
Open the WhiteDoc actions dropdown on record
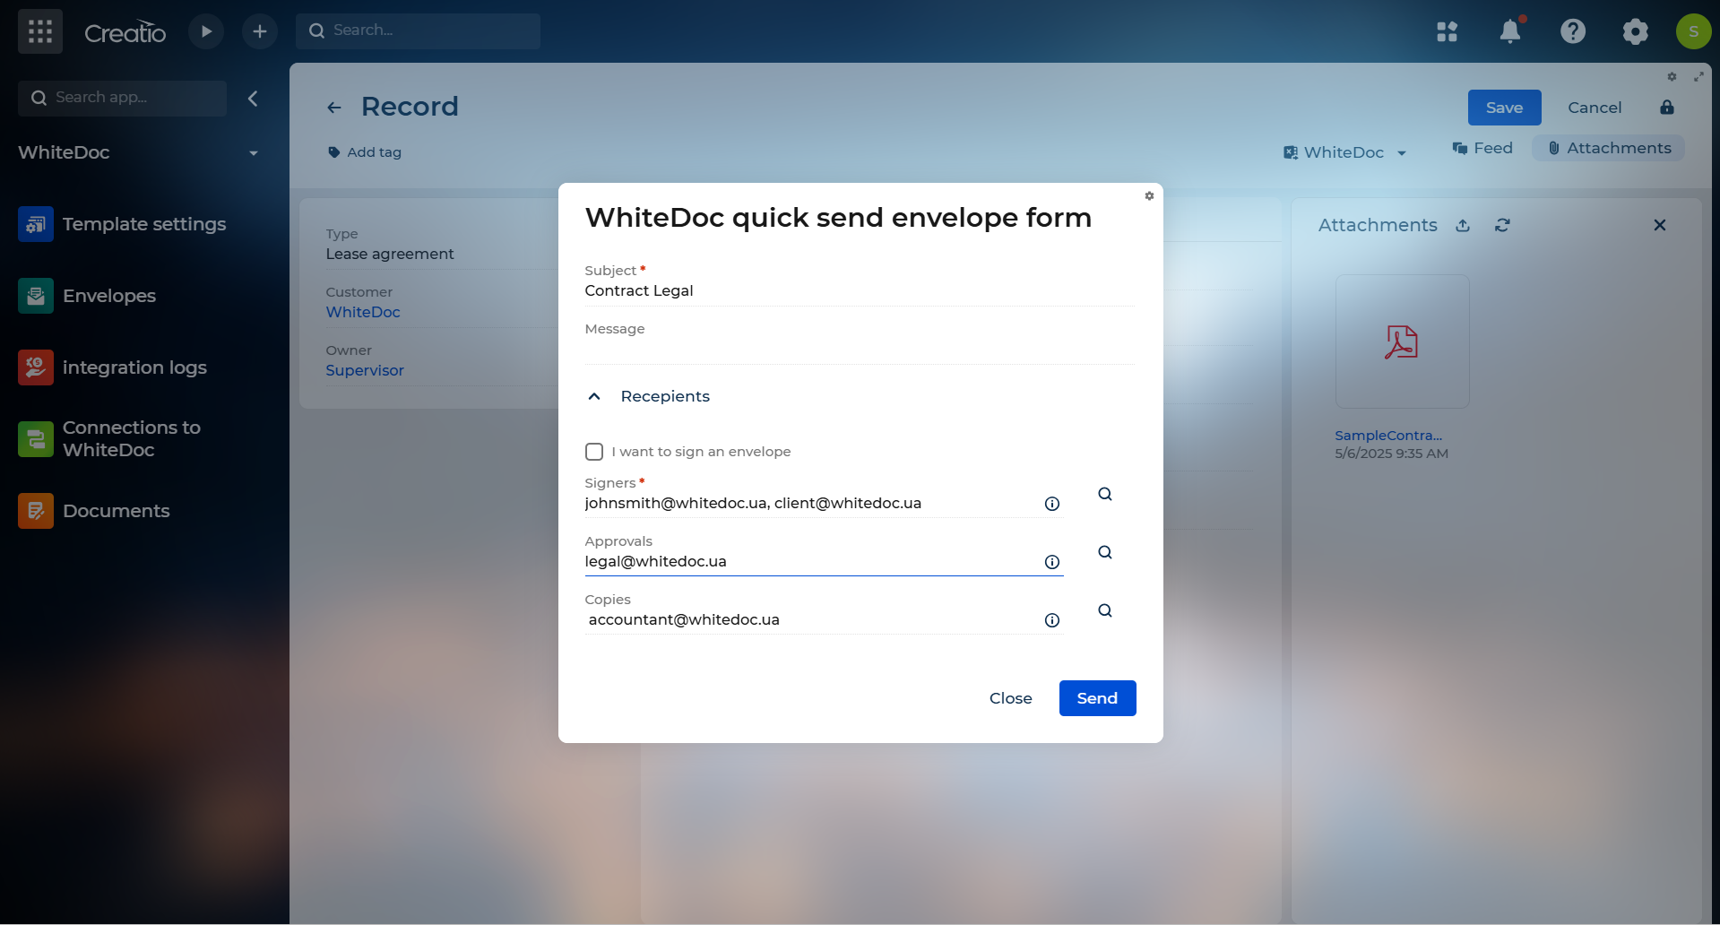[x=1344, y=152]
